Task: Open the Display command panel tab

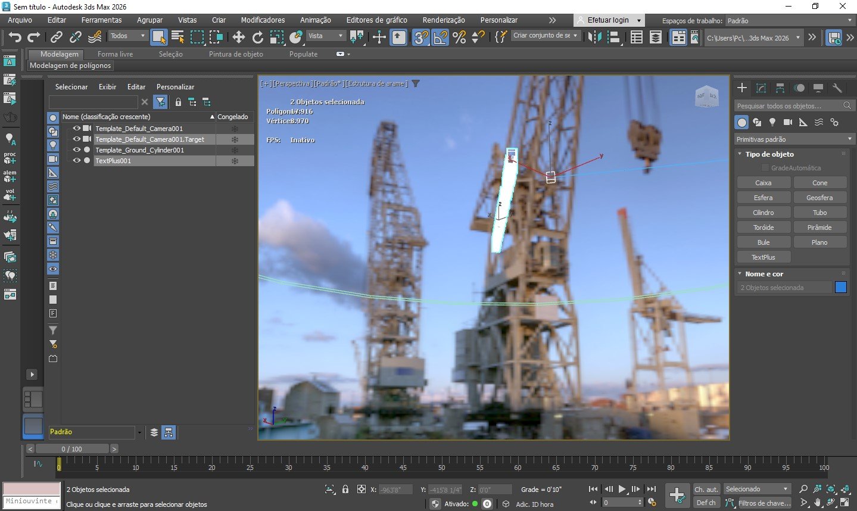Action: click(818, 88)
